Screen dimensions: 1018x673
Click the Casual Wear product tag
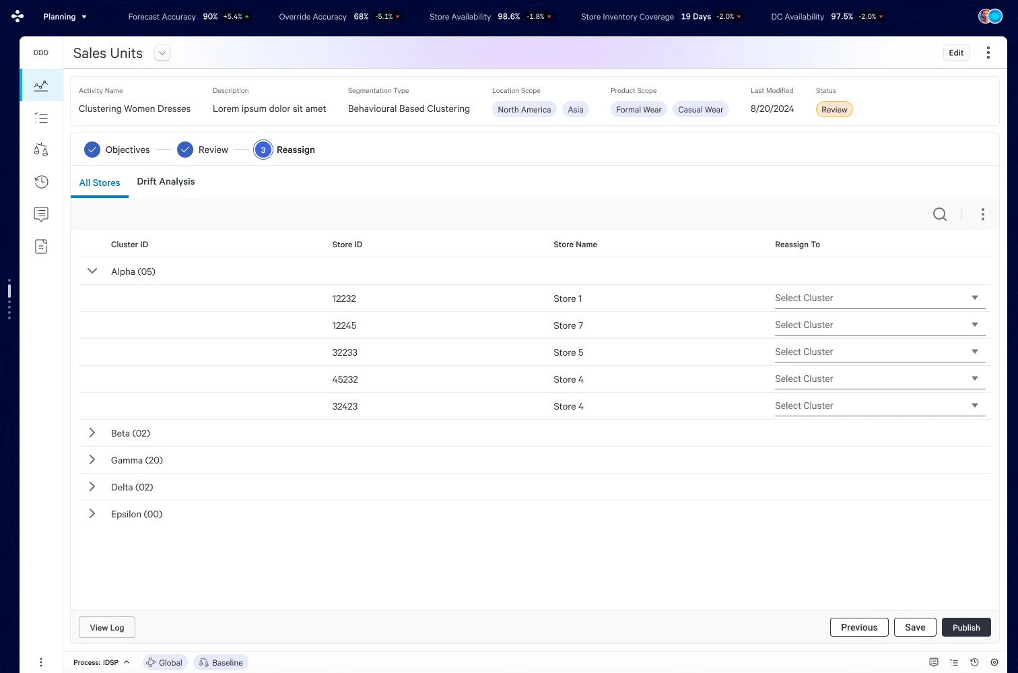pos(701,109)
